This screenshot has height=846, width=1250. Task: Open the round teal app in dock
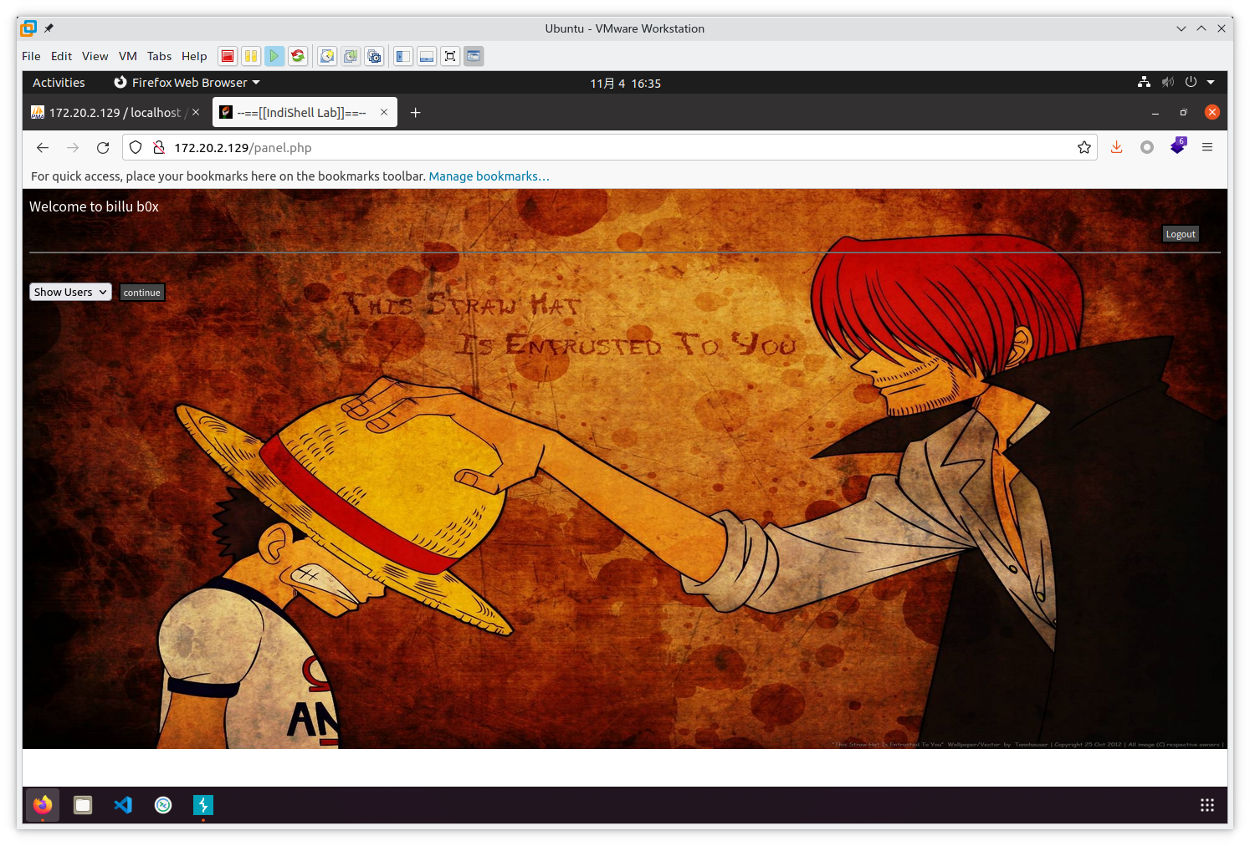point(163,805)
